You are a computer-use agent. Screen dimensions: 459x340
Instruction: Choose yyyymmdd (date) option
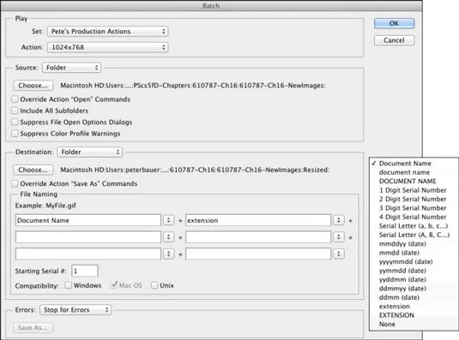[414, 262]
